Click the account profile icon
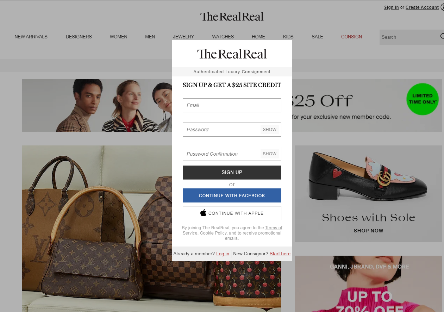The image size is (444, 312). (x=442, y=7)
